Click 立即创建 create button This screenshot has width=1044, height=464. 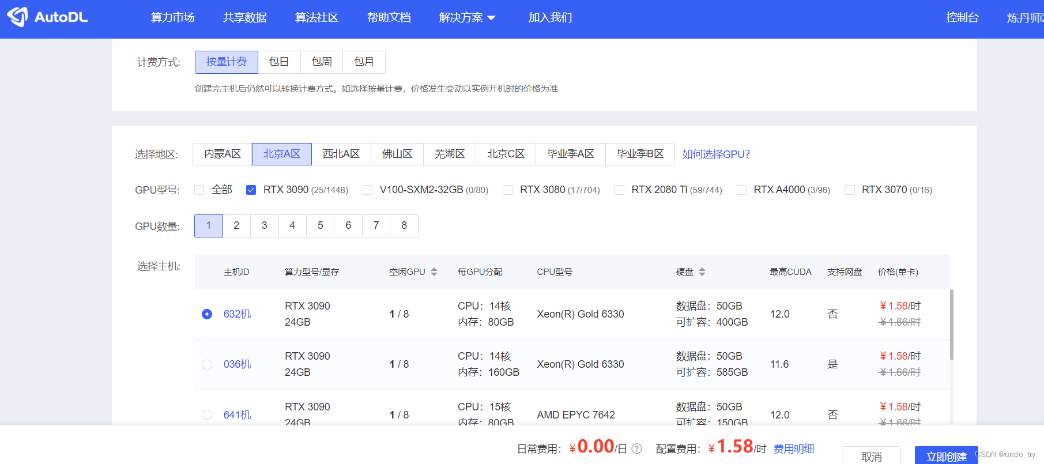[x=946, y=455]
